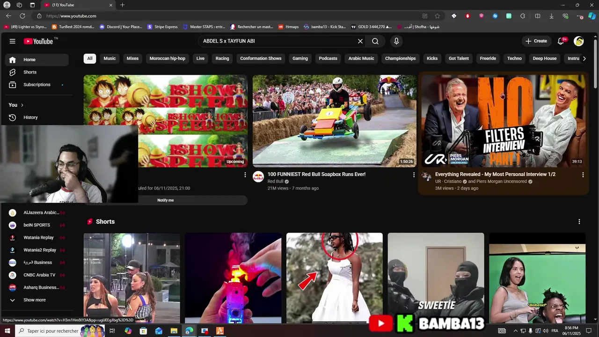Open Shorts in sidebar
Viewport: 599px width, 337px height.
point(37,72)
